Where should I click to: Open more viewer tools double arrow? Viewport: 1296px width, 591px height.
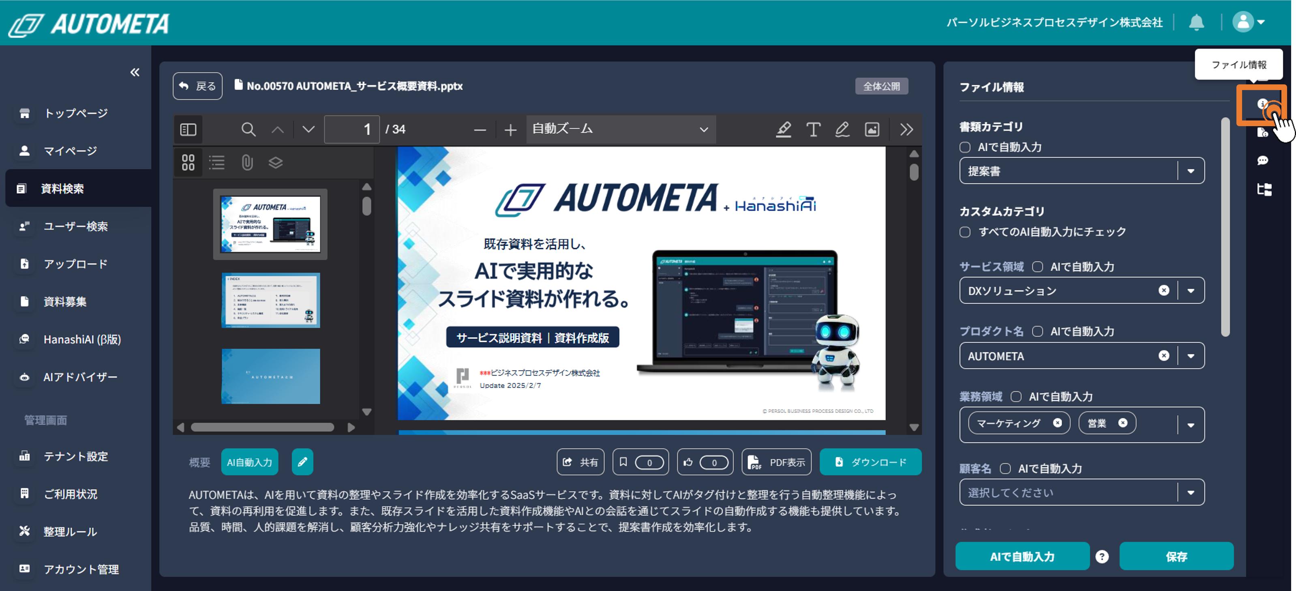(x=906, y=130)
